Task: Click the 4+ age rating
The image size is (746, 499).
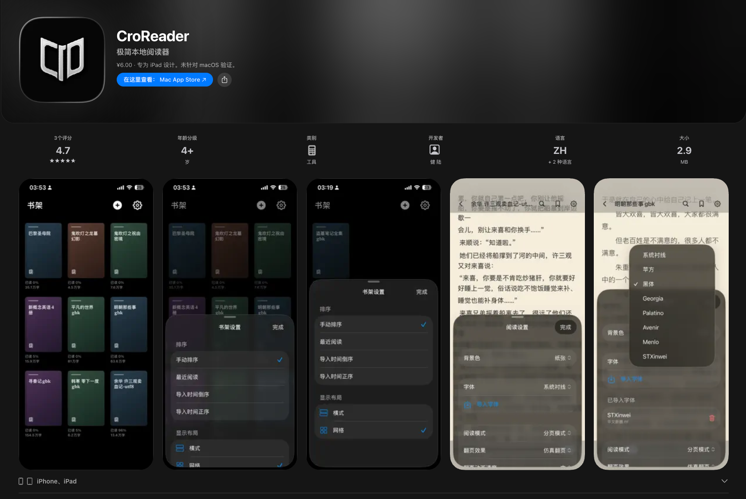Action: tap(187, 151)
